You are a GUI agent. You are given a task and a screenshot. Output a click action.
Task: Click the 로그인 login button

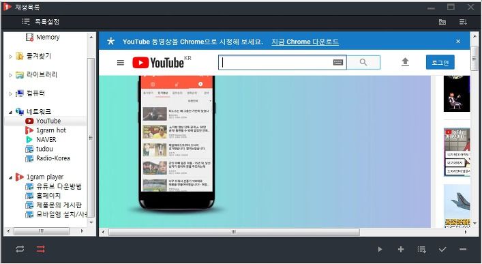pos(440,63)
